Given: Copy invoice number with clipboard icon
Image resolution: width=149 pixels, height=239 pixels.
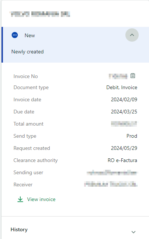Looking at the screenshot, I should coord(133,76).
